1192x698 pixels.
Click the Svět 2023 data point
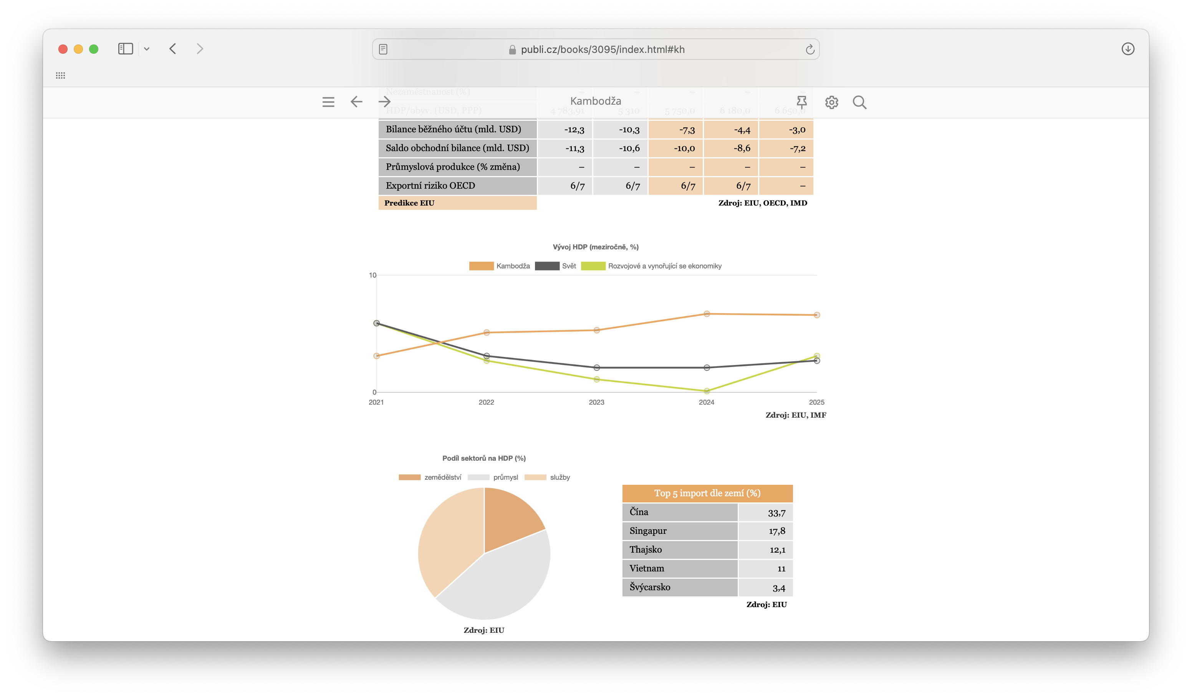click(x=596, y=368)
